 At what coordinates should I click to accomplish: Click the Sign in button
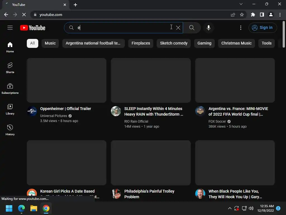pos(263,28)
